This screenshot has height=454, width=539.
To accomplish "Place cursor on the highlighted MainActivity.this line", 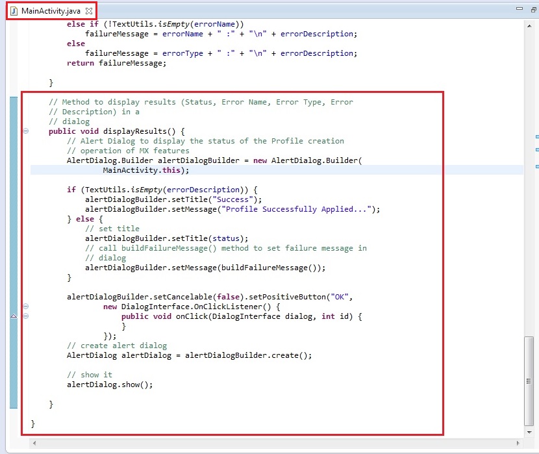I will click(x=145, y=170).
